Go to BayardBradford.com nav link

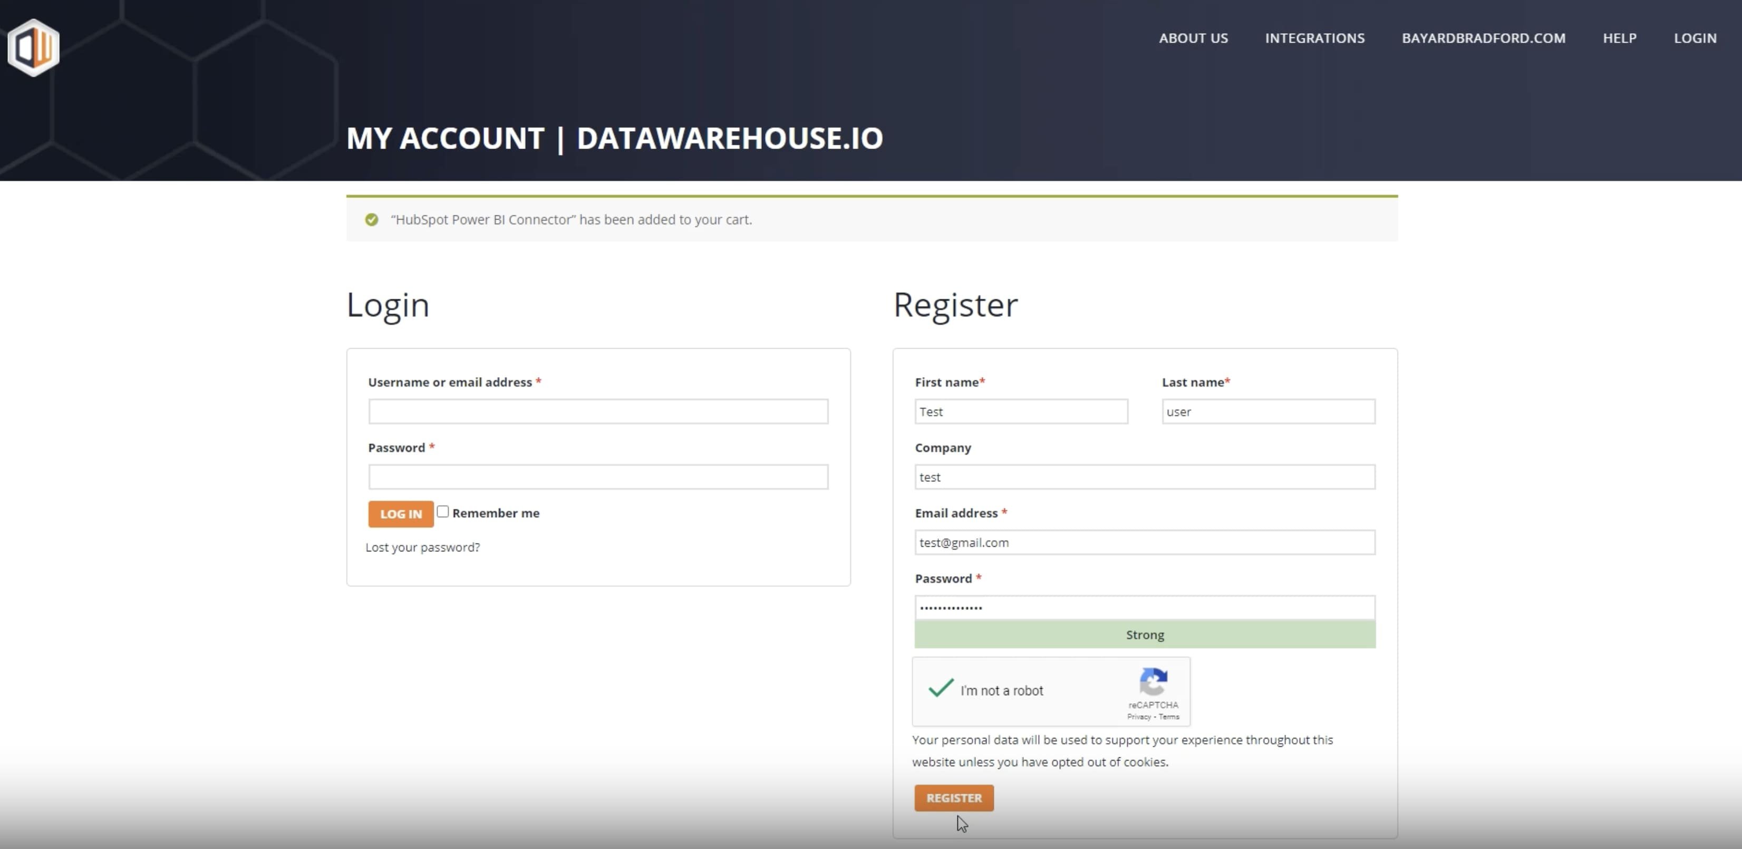pyautogui.click(x=1483, y=38)
